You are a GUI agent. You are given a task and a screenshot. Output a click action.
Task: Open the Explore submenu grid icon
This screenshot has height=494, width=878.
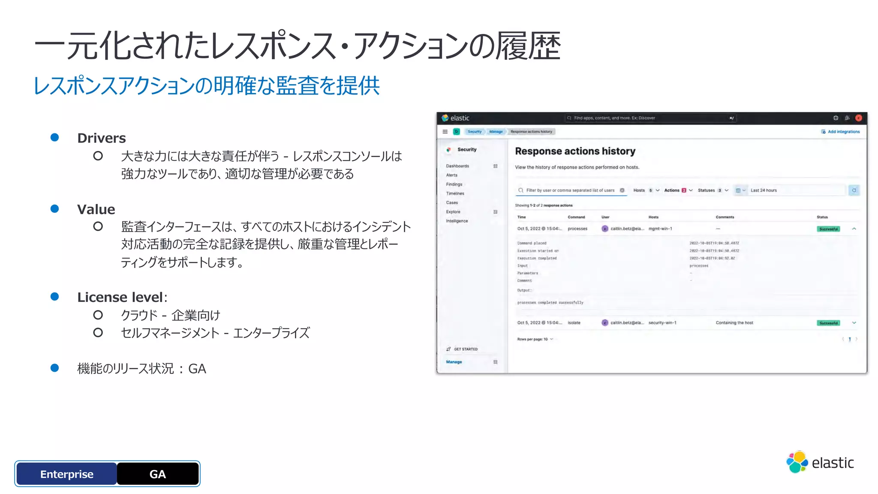[x=496, y=212]
